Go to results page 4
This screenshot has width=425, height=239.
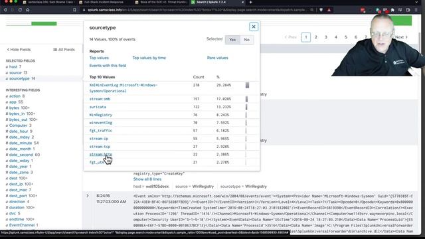(336, 37)
